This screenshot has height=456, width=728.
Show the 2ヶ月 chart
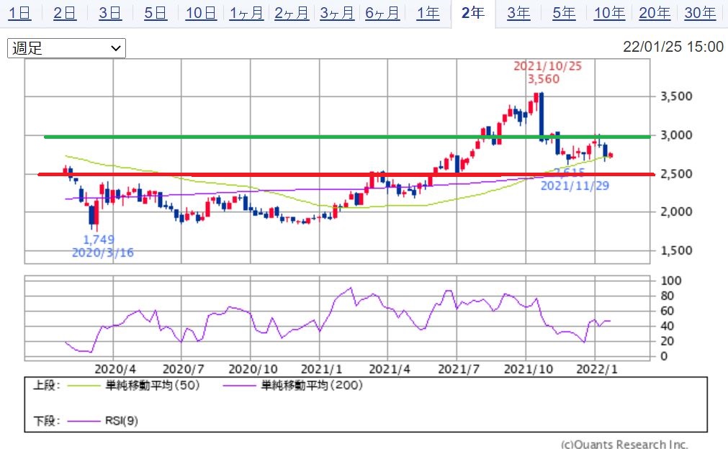tap(292, 13)
